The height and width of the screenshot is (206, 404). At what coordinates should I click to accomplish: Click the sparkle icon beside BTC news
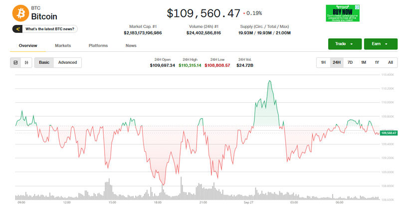click(18, 29)
